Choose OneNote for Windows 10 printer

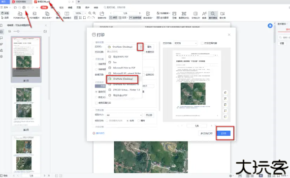coord(124,85)
